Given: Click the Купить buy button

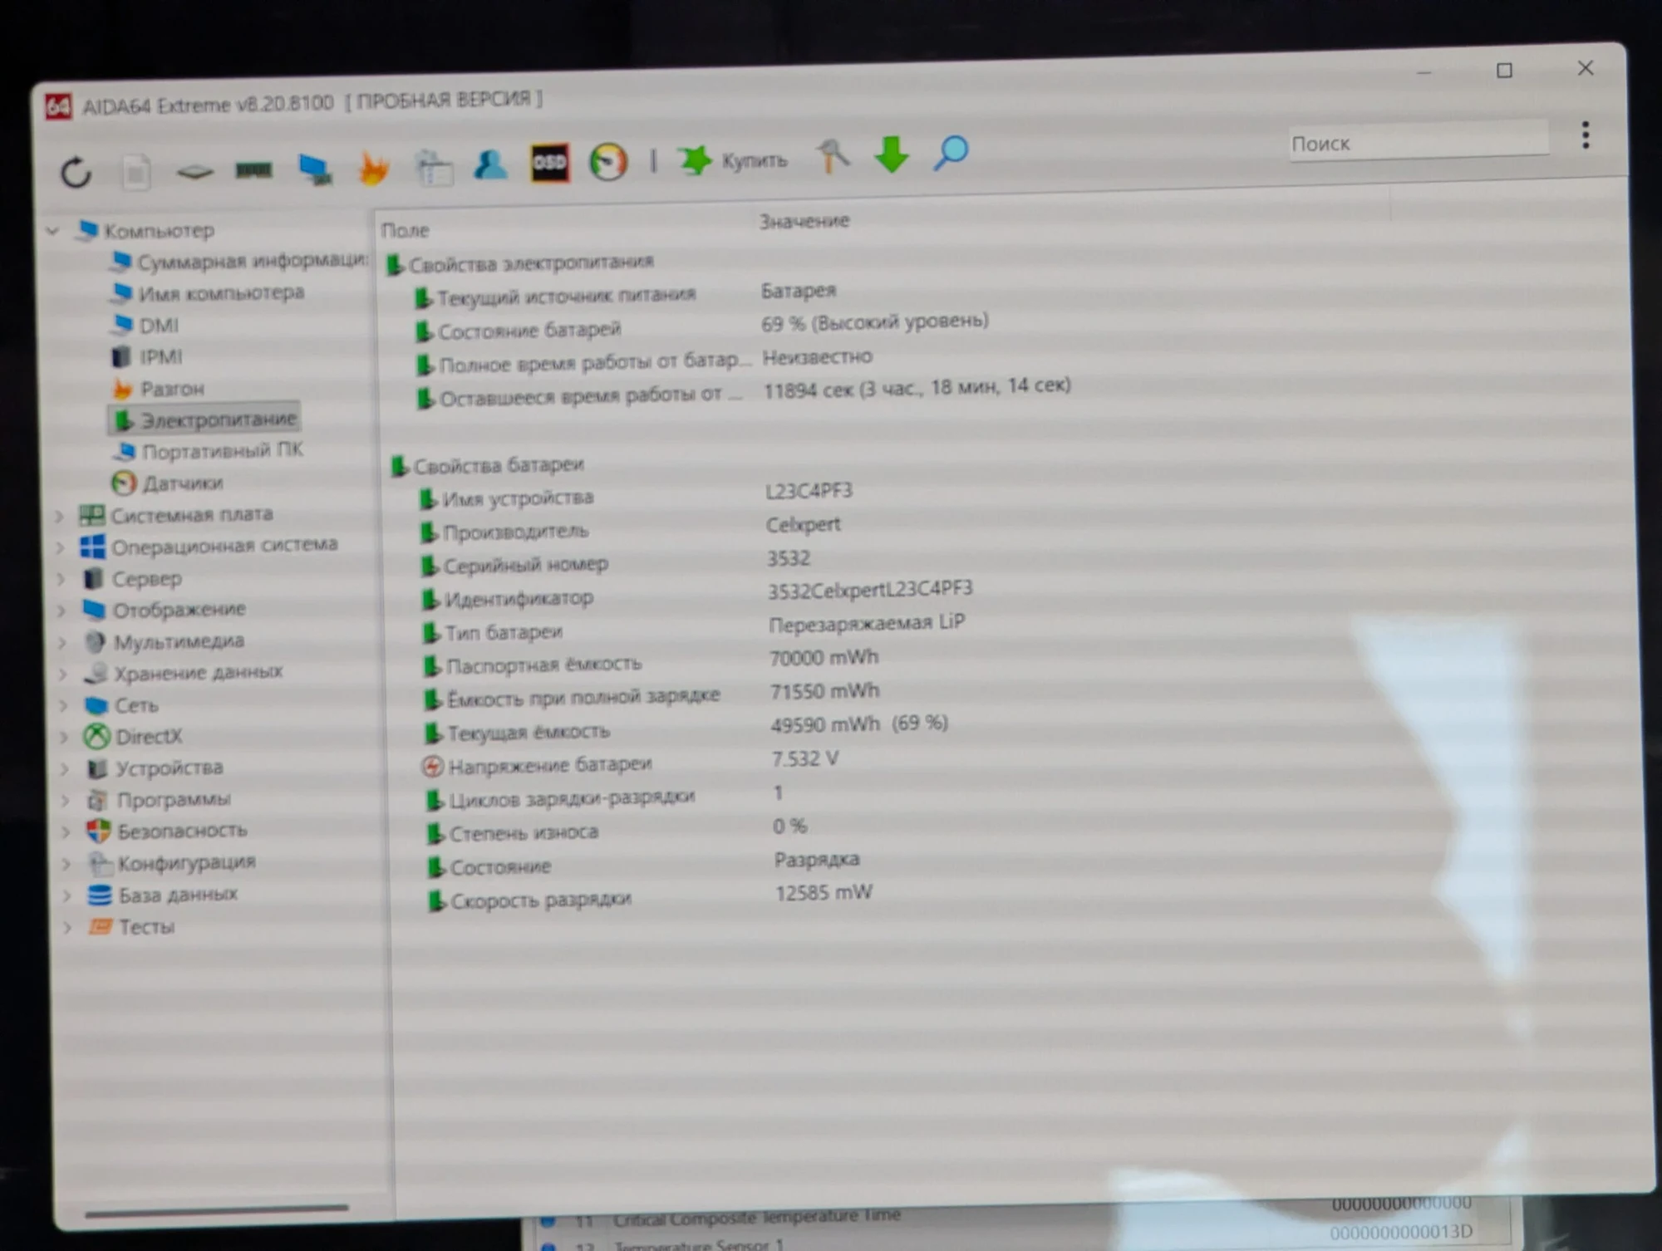Looking at the screenshot, I should (732, 159).
